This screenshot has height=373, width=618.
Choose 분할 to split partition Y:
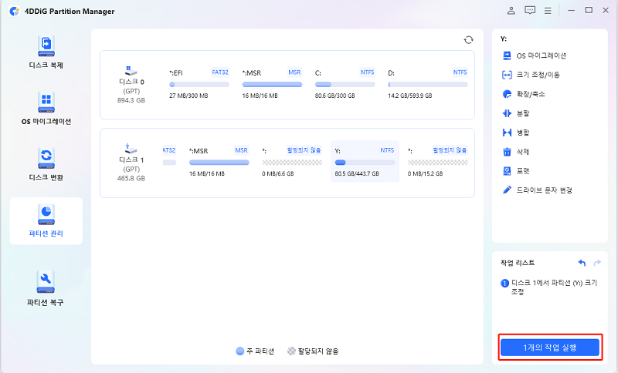pos(516,113)
